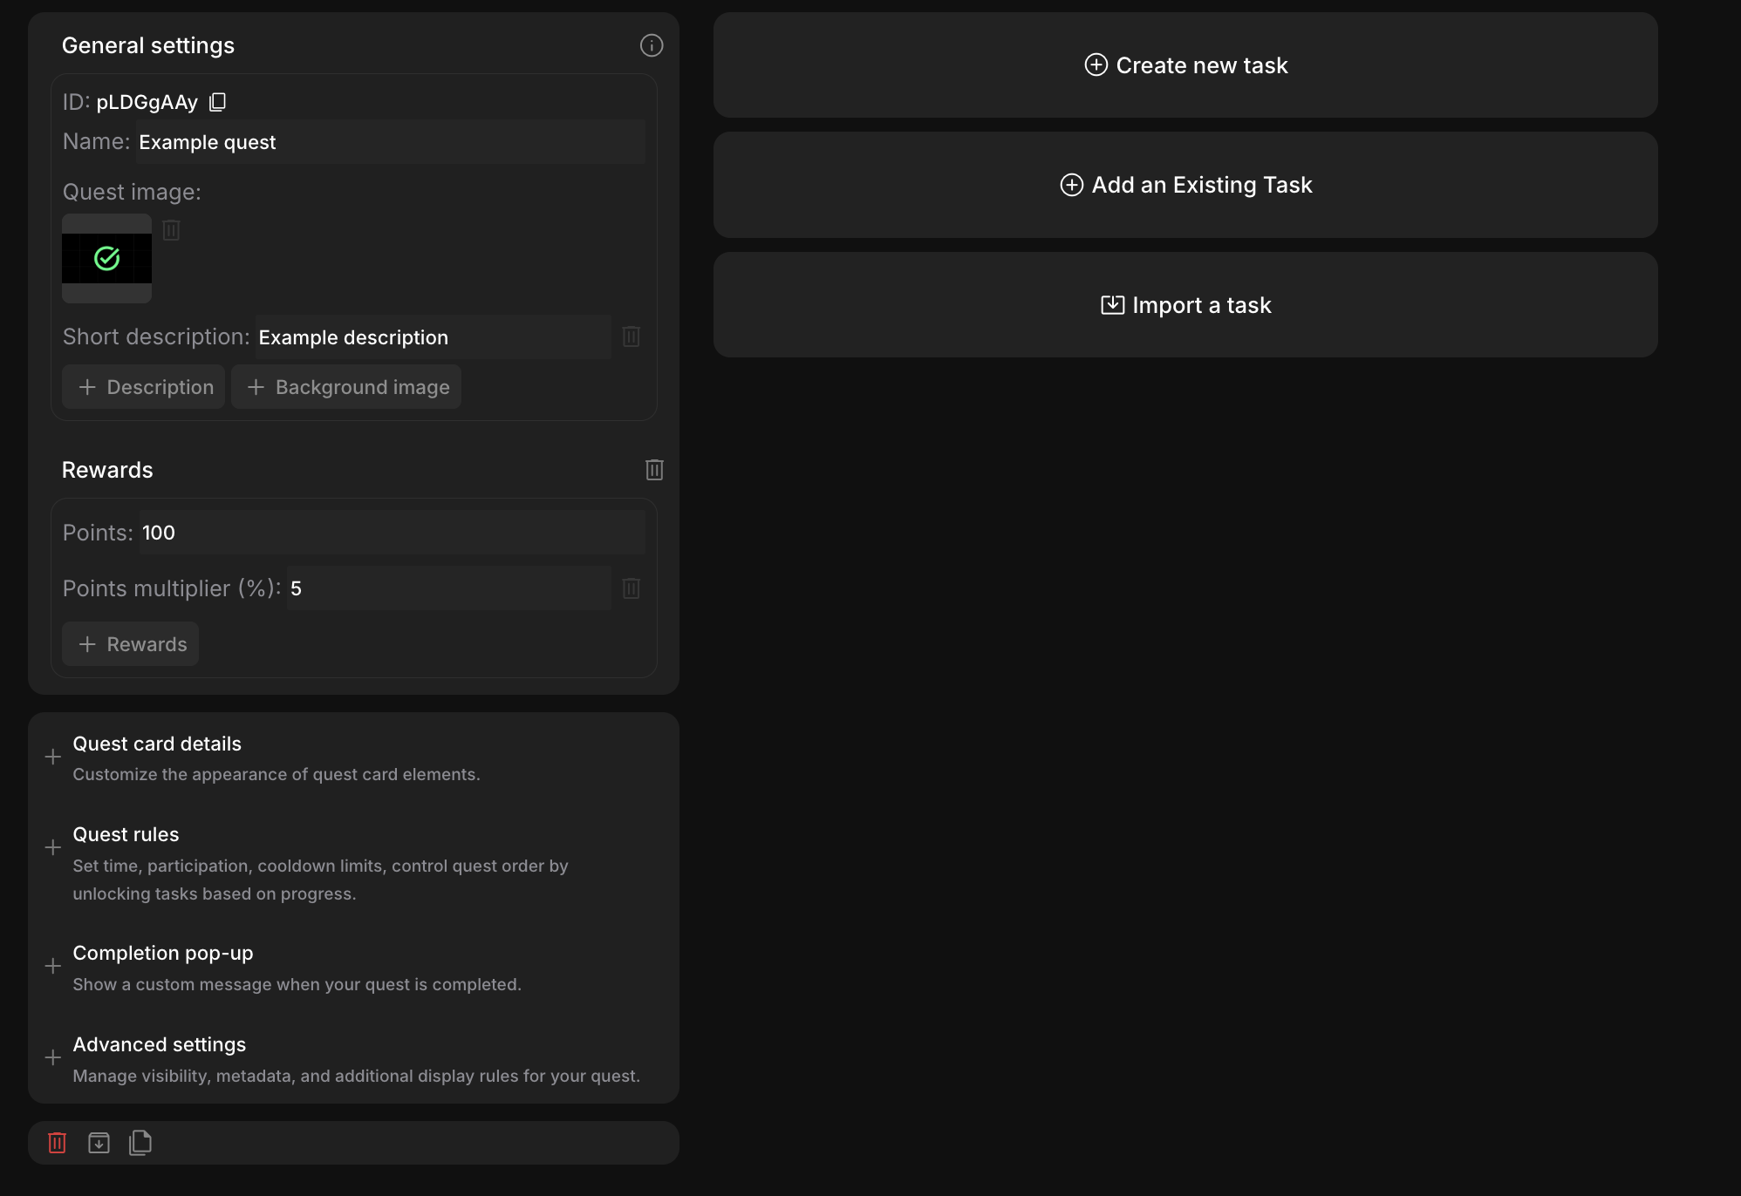Click the Points input field

coord(391,533)
